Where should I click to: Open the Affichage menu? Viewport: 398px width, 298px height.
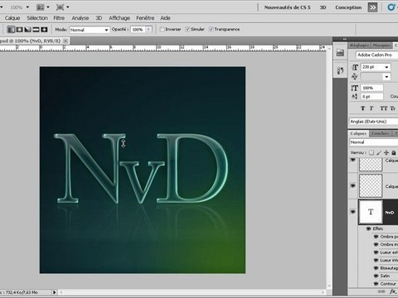(119, 18)
